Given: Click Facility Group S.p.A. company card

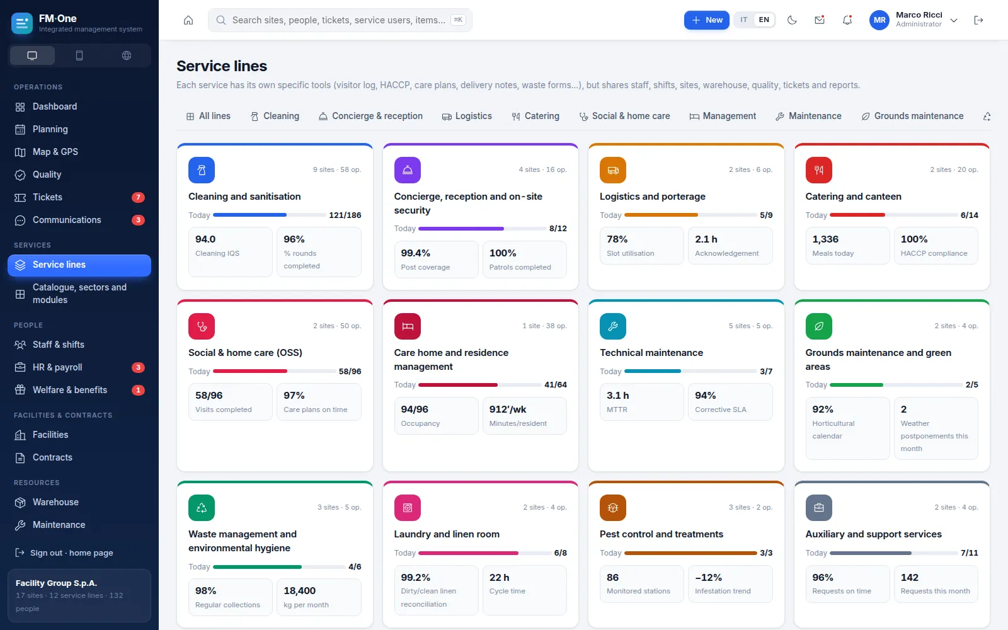Looking at the screenshot, I should point(79,595).
